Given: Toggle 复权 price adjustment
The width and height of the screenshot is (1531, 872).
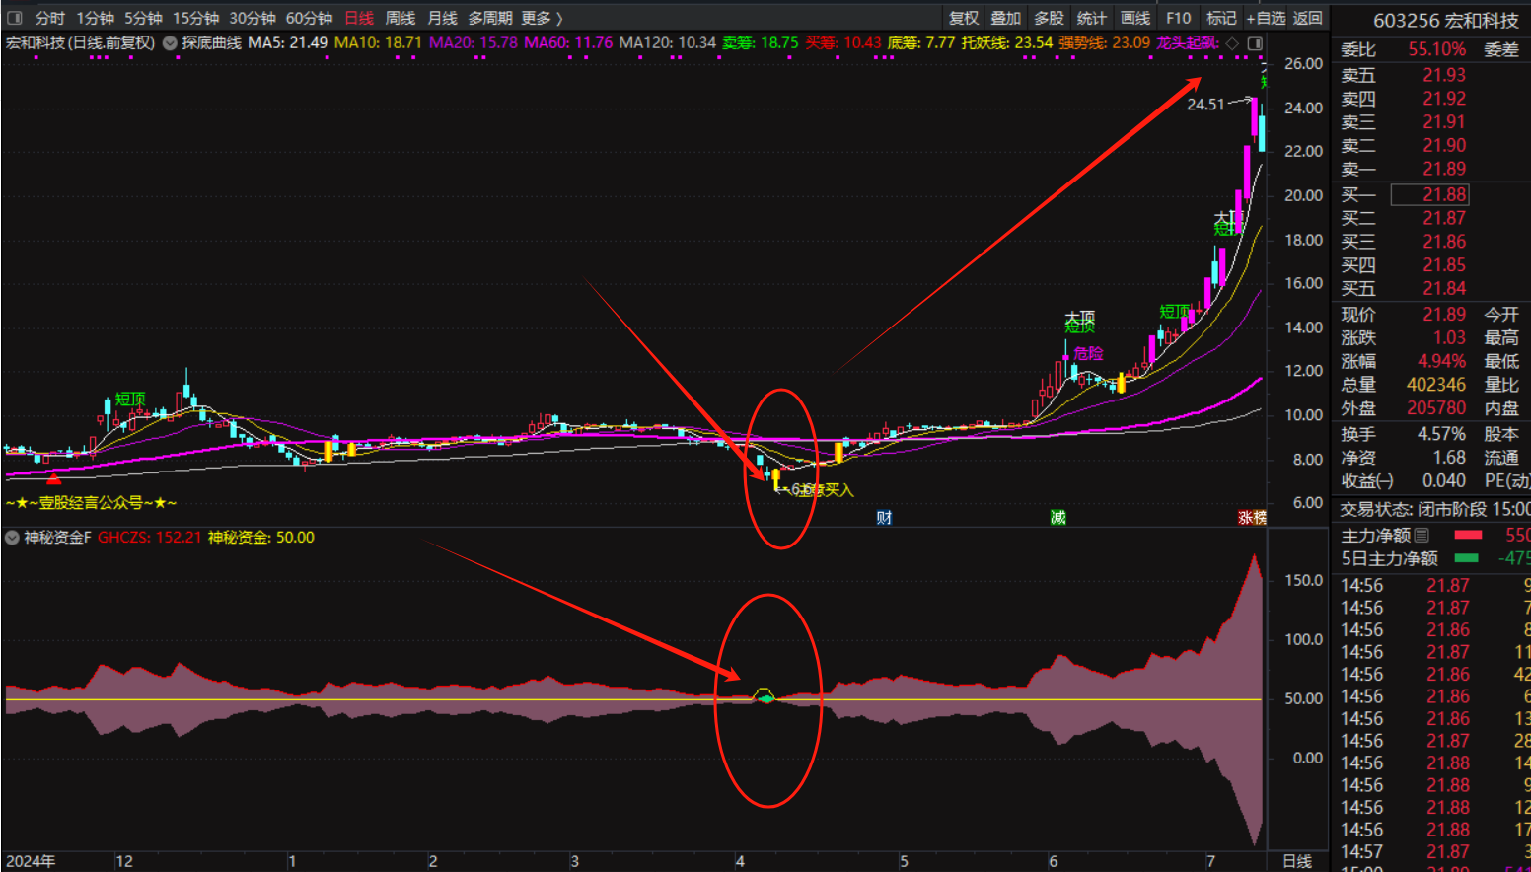Looking at the screenshot, I should 963,18.
